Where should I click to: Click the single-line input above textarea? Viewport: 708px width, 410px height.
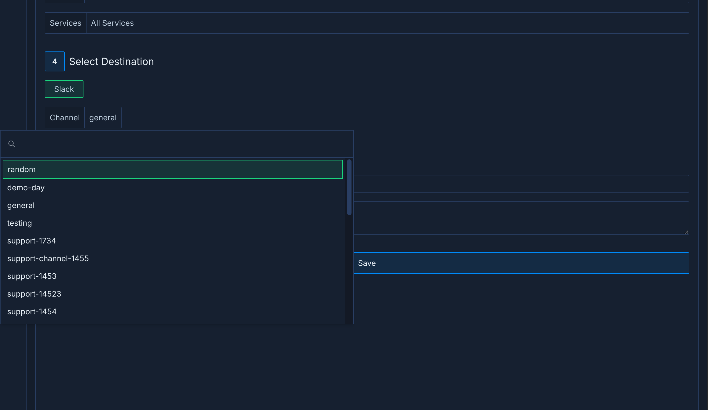coord(521,184)
